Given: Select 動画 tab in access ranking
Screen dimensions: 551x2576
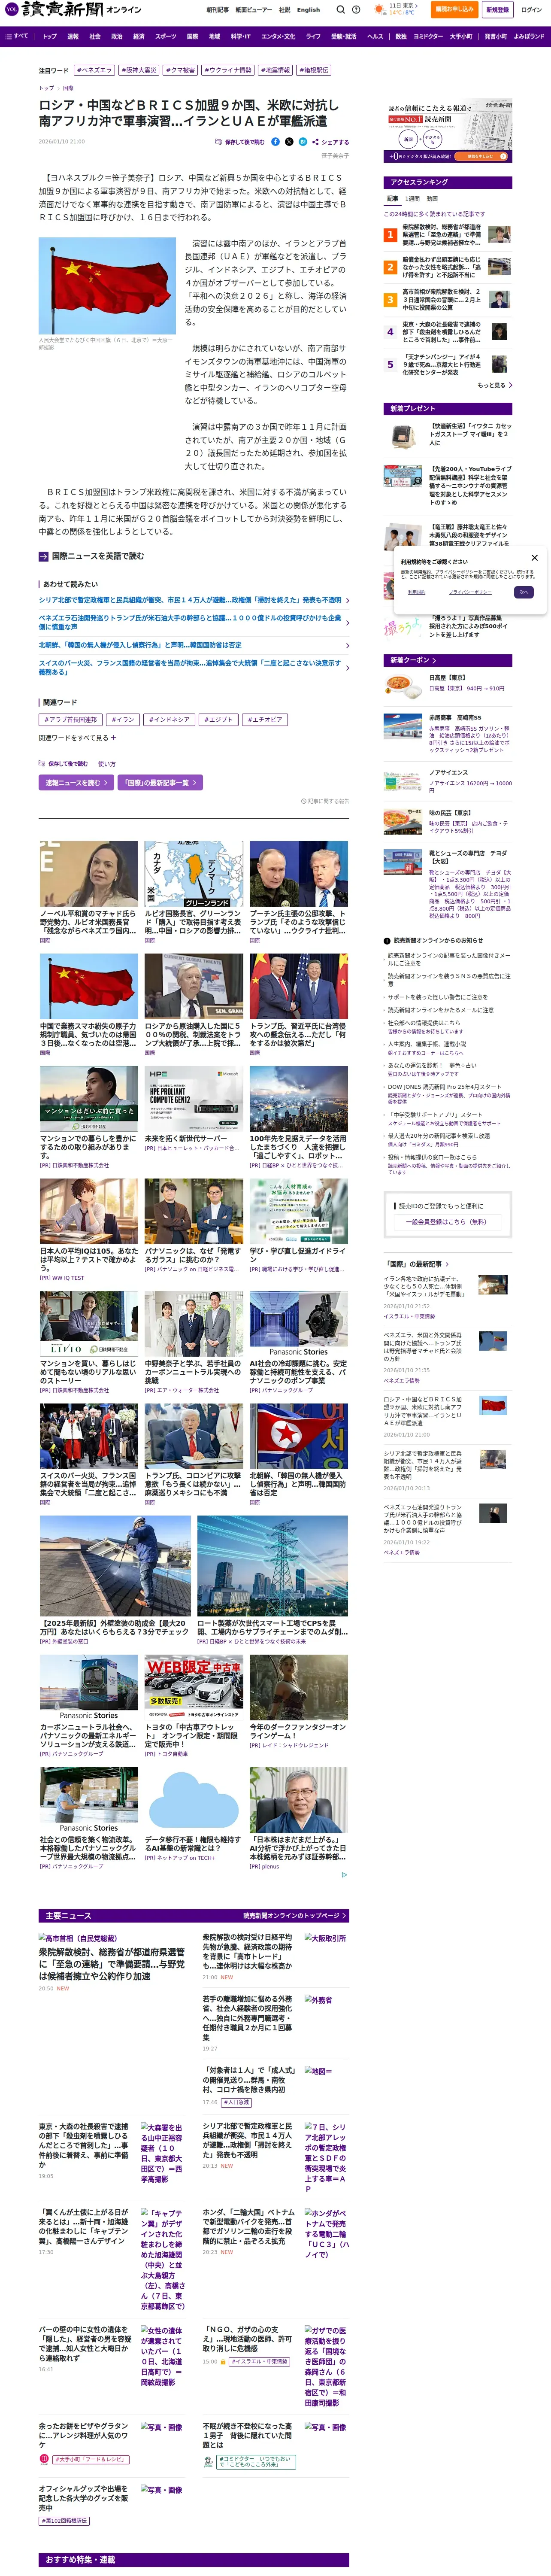Looking at the screenshot, I should click(x=432, y=199).
